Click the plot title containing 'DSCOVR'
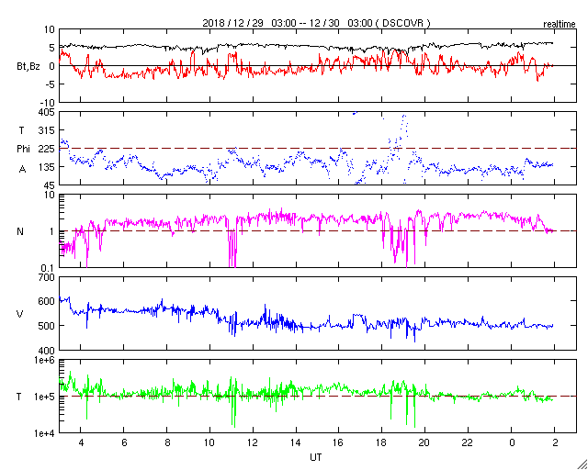The height and width of the screenshot is (470, 588). [316, 23]
